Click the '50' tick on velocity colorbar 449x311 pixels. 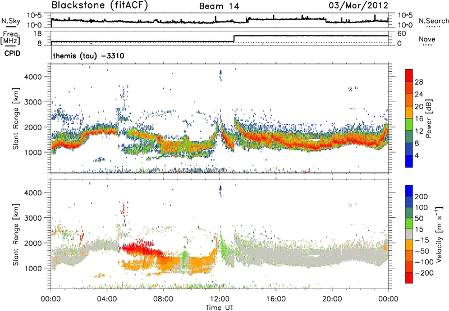pyautogui.click(x=419, y=218)
